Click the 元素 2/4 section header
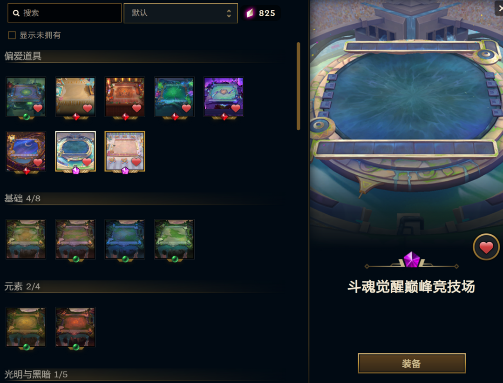 click(22, 286)
